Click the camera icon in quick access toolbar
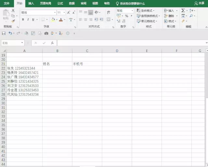The width and height of the screenshot is (208, 167). pyautogui.click(x=46, y=33)
